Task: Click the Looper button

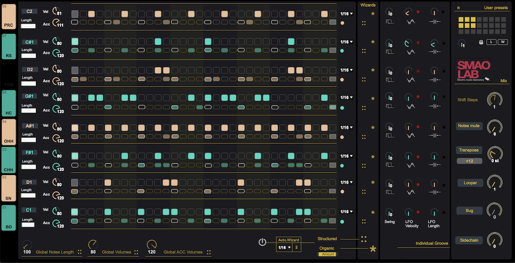Action: 469,183
